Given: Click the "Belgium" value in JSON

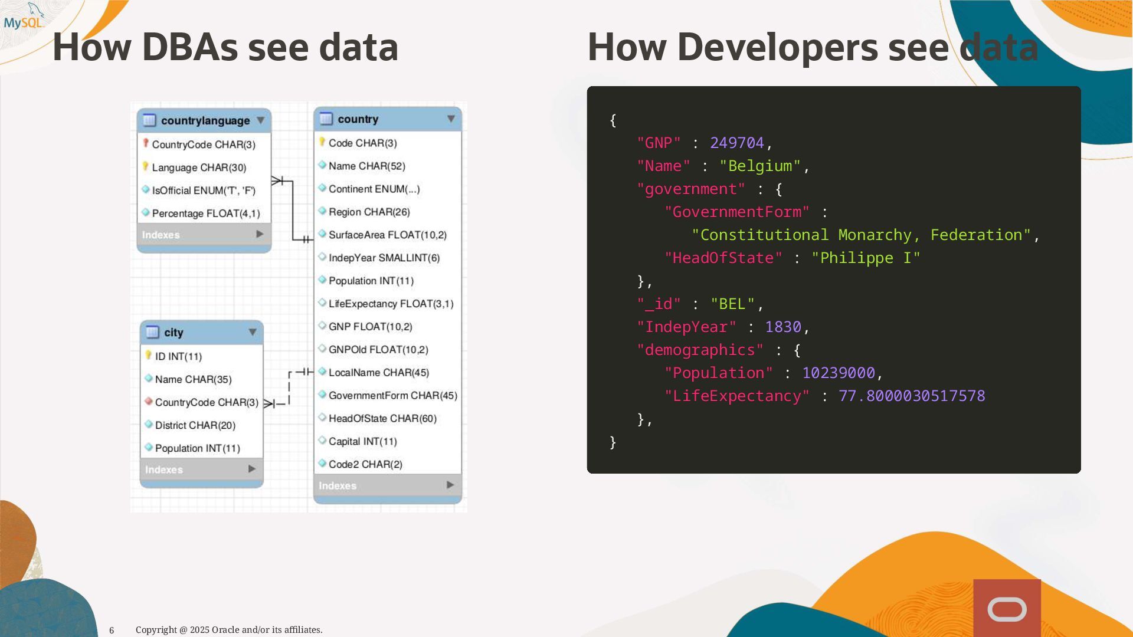Looking at the screenshot, I should pos(759,166).
